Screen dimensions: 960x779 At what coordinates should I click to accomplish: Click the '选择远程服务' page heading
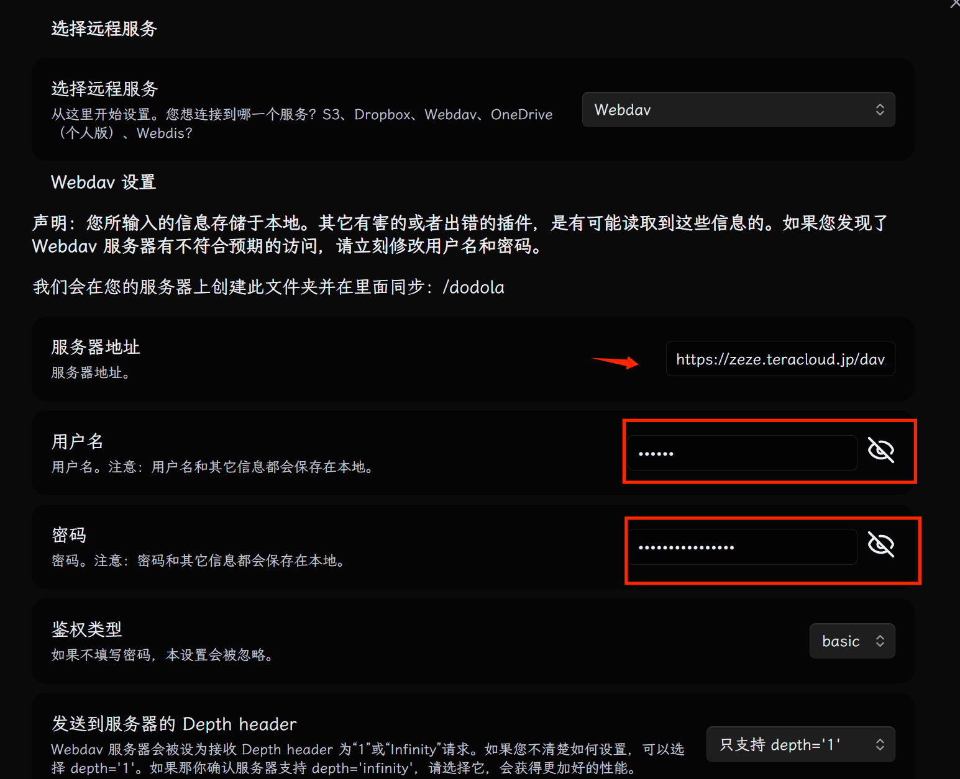(104, 29)
